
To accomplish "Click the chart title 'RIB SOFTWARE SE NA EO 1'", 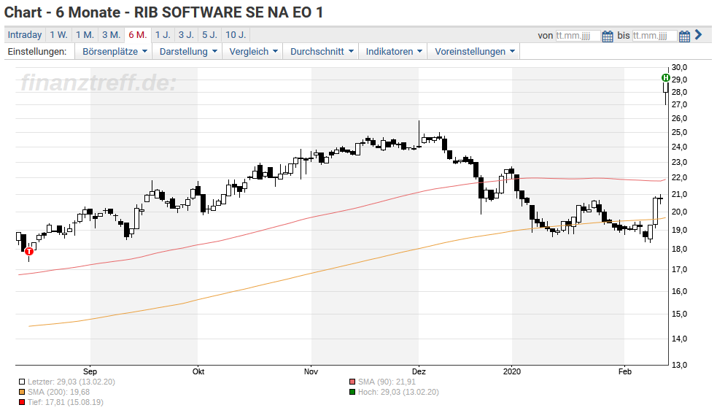I will pos(228,12).
